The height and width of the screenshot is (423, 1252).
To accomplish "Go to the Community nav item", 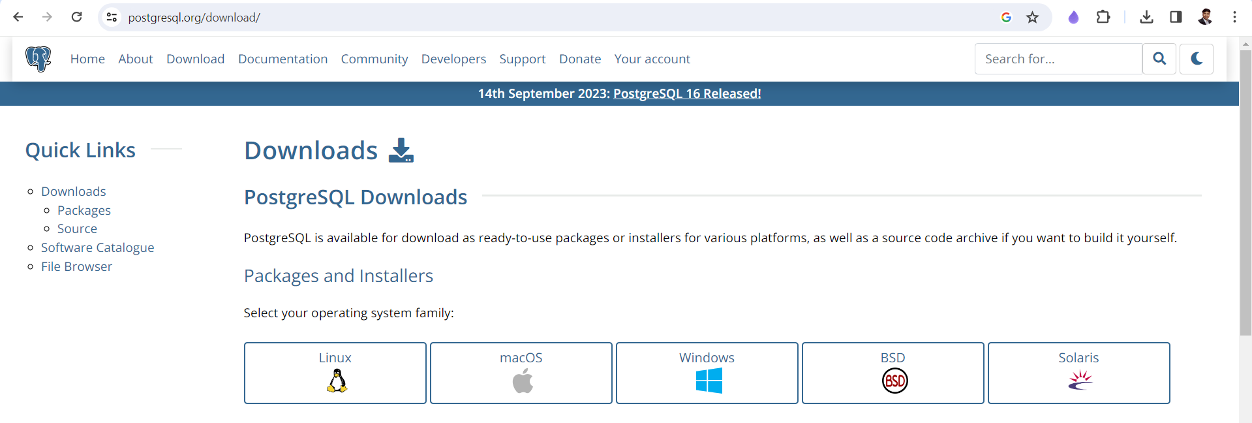I will [374, 59].
